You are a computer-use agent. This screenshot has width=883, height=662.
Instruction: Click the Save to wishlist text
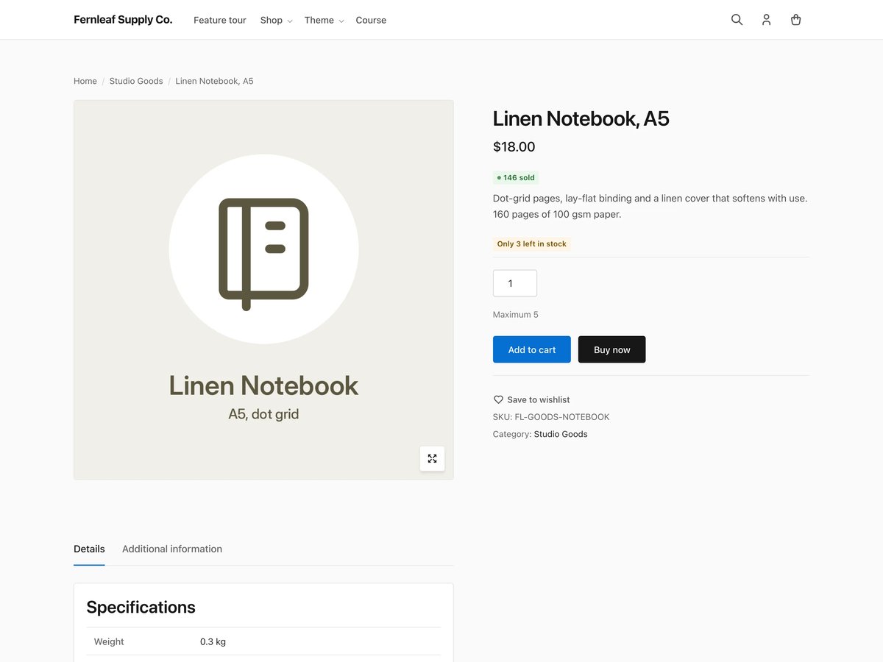tap(539, 399)
